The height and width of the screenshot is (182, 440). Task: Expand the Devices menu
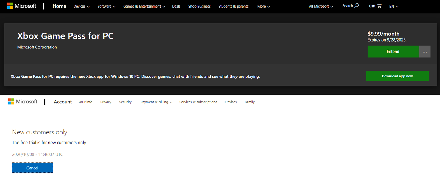[x=81, y=6]
